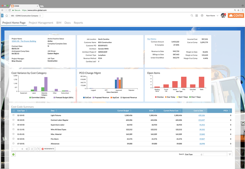Check the 14-10-01 Fire Alarm row
The image size is (245, 169).
(13, 139)
